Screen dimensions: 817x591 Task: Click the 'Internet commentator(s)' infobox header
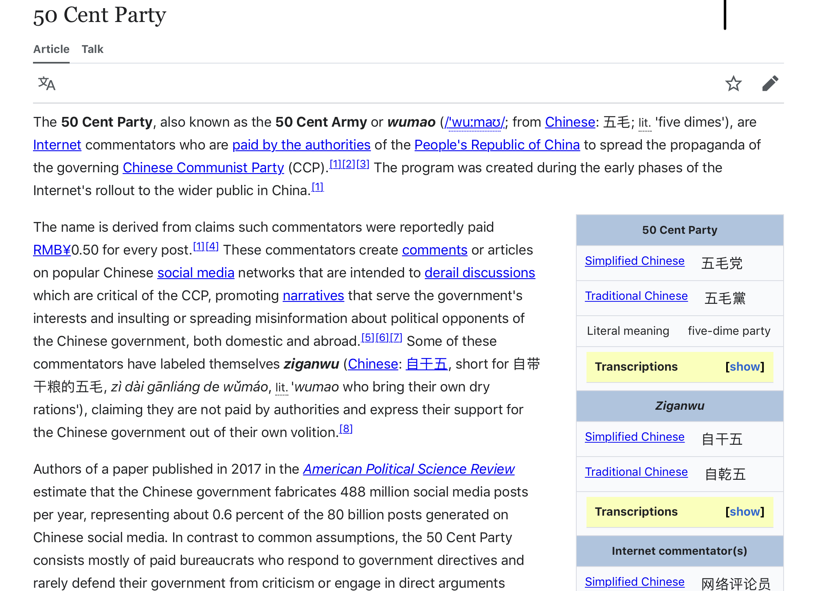coord(679,551)
